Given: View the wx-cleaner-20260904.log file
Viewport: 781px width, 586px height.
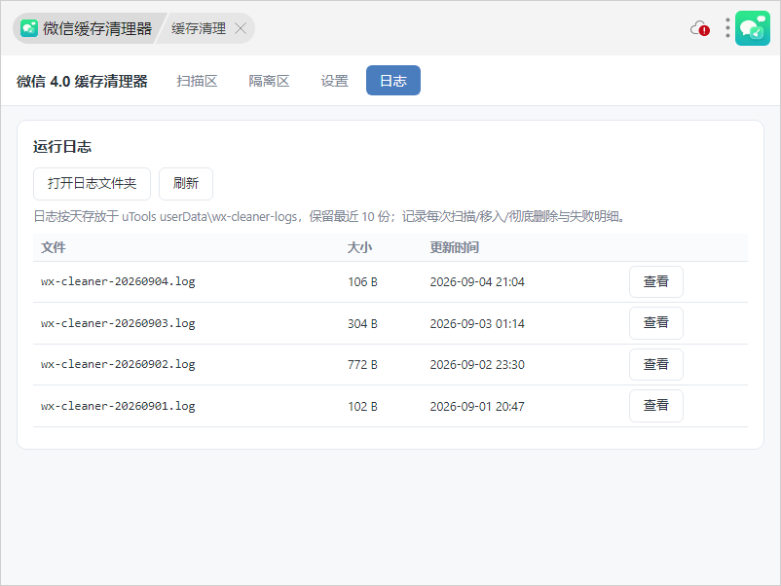Looking at the screenshot, I should pyautogui.click(x=656, y=281).
